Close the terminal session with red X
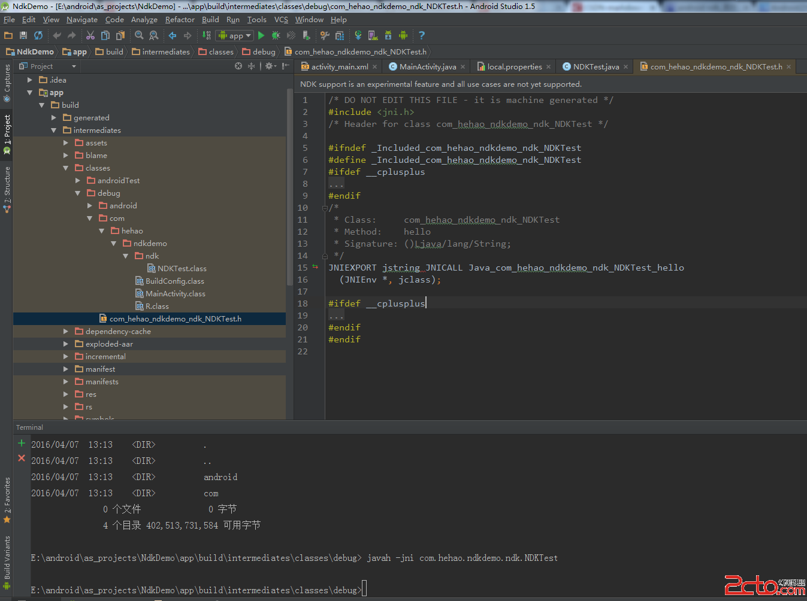Viewport: 807px width, 601px height. point(22,458)
